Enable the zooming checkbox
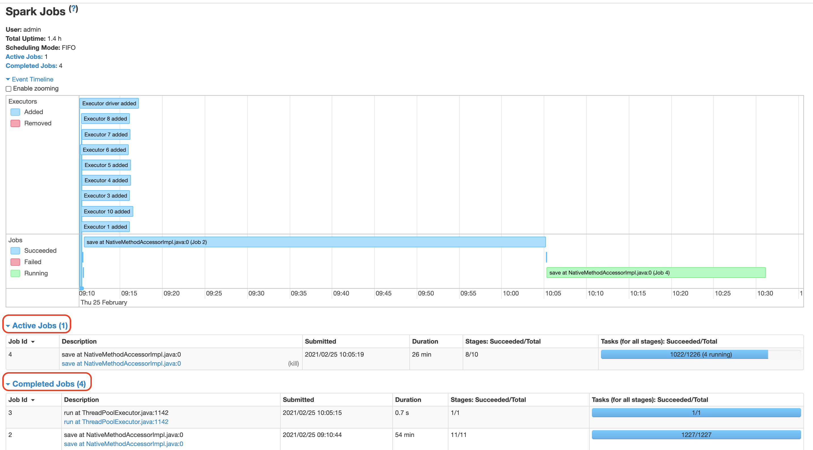The width and height of the screenshot is (813, 450). (x=9, y=89)
